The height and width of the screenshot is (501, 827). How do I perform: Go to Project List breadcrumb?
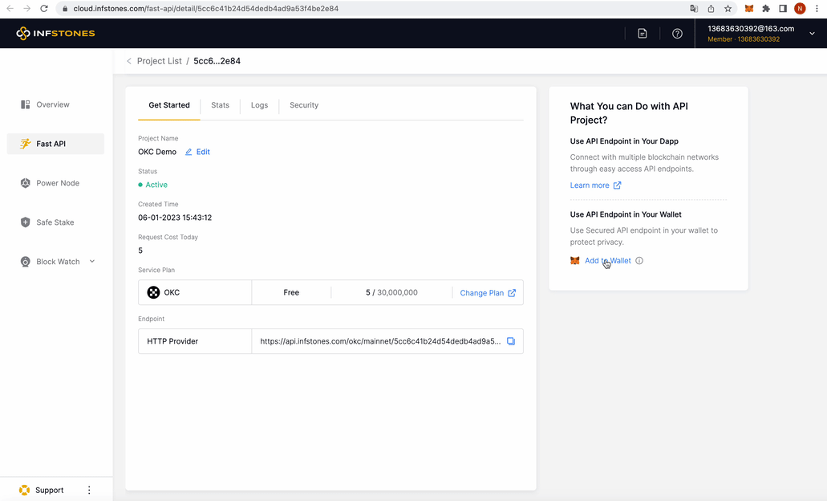point(160,61)
